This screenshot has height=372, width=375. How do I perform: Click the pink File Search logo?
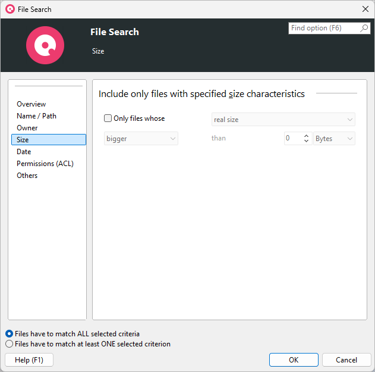[45, 45]
